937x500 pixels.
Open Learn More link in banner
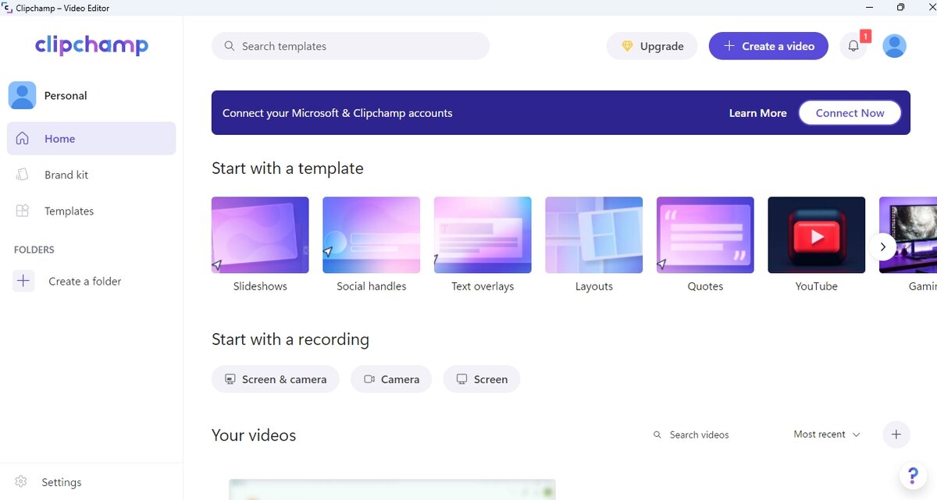757,113
